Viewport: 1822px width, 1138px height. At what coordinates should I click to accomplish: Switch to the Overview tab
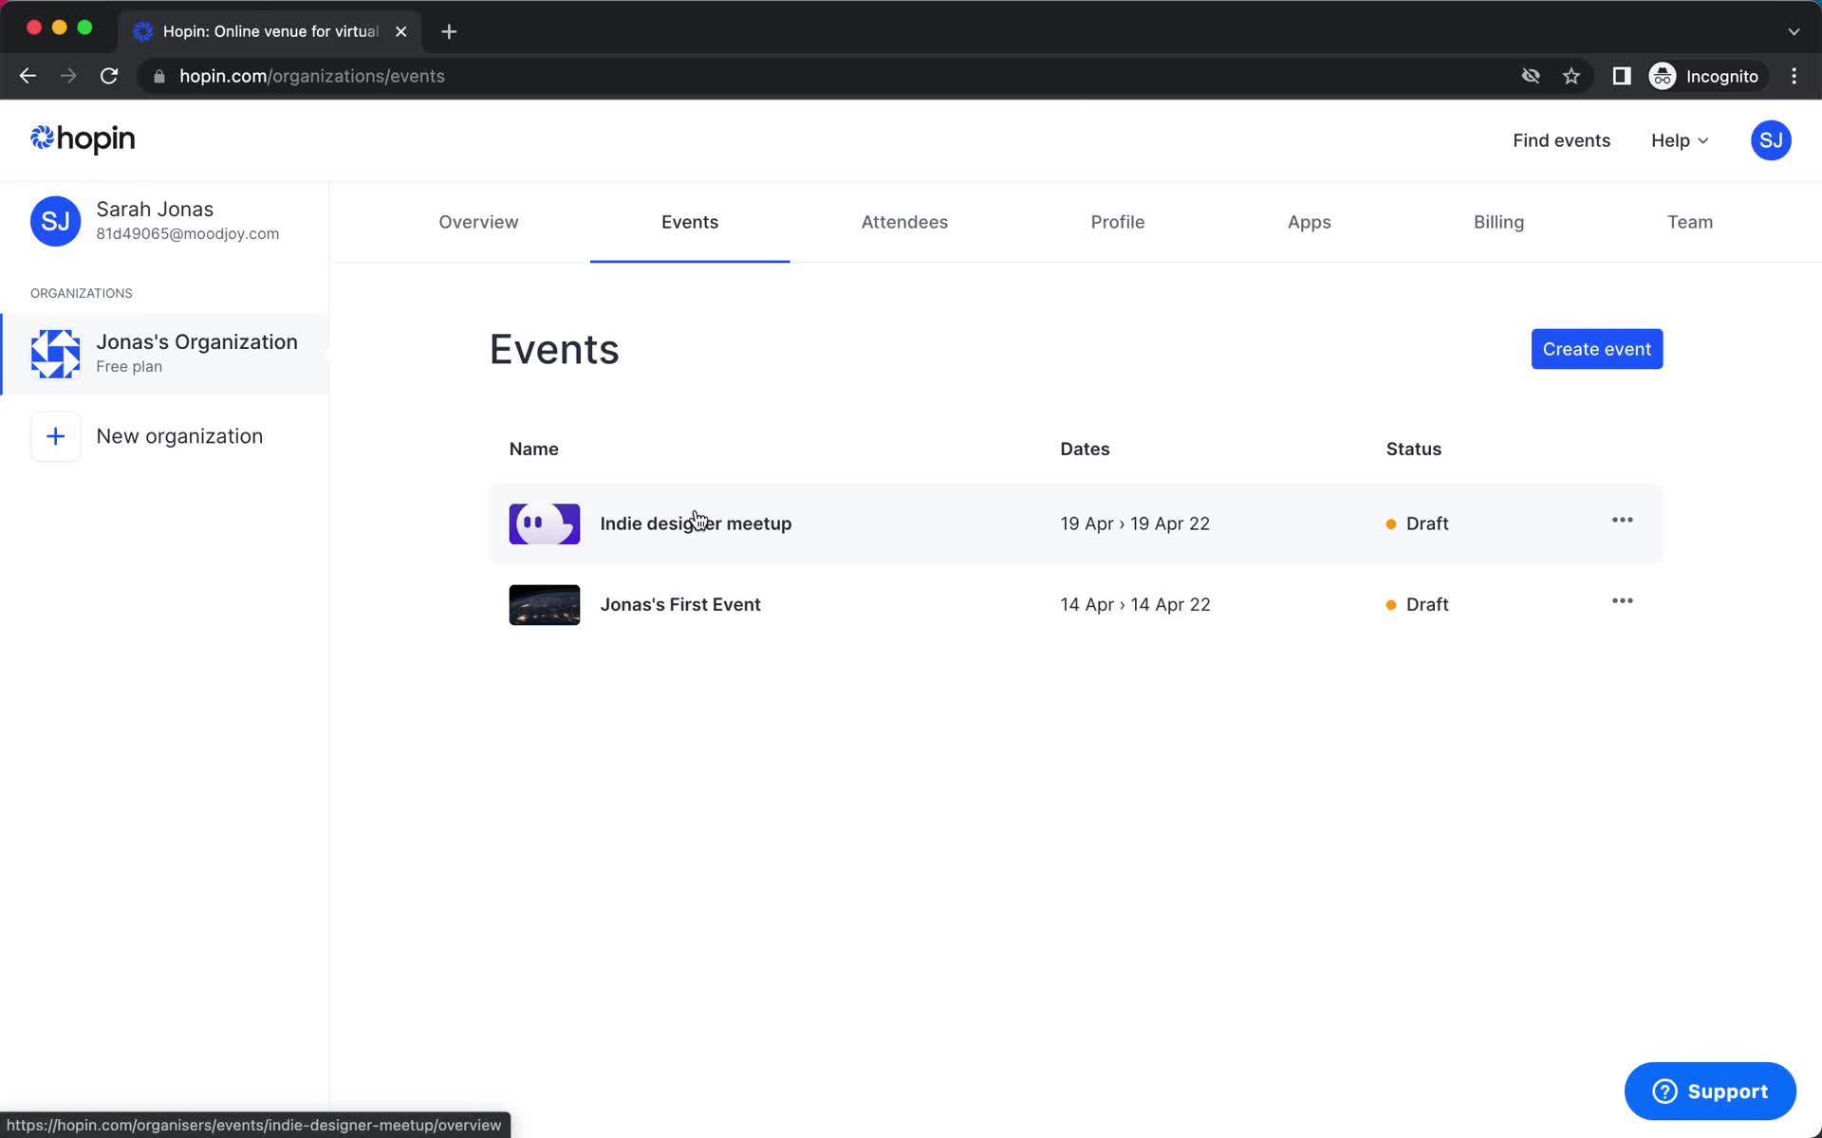[x=478, y=222]
